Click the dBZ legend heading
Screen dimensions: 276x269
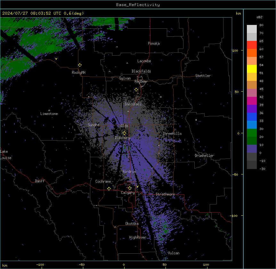(259, 17)
